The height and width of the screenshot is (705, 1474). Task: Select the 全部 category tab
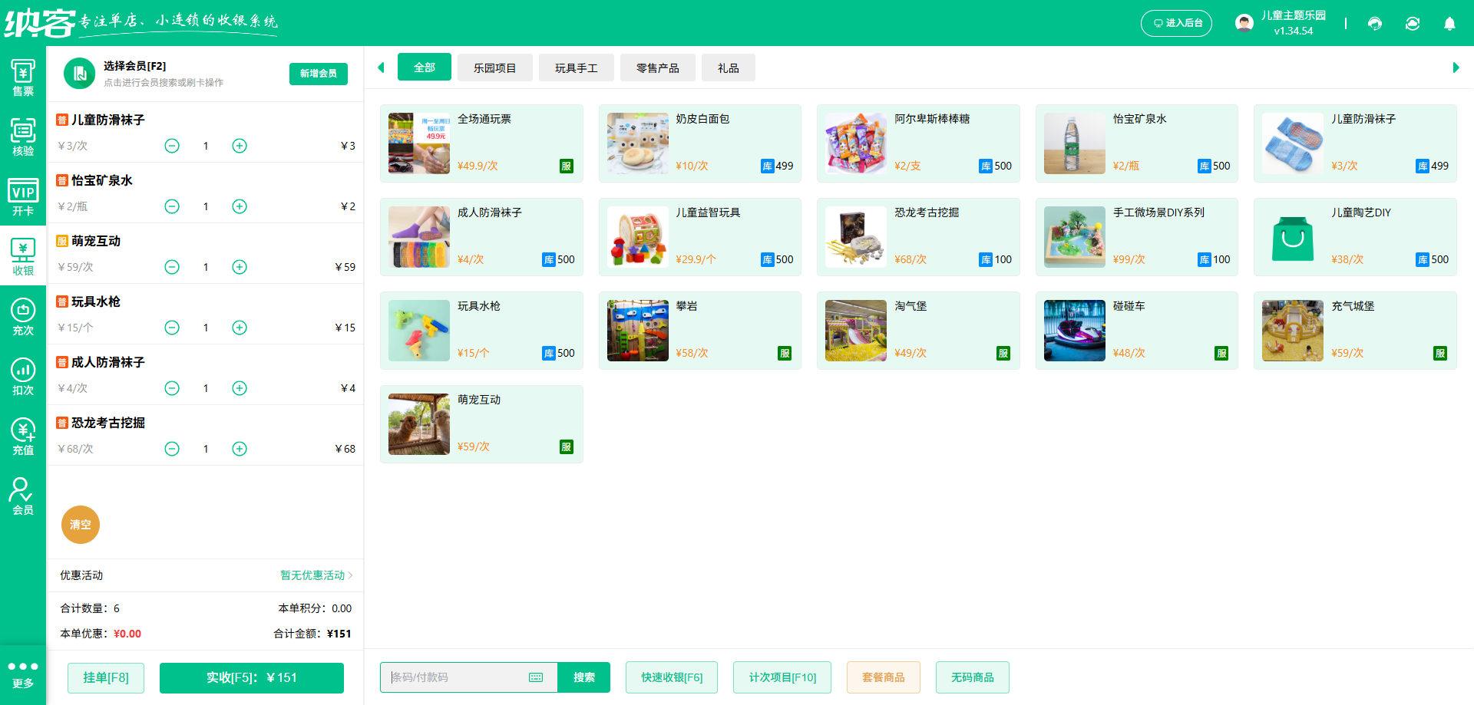[425, 68]
